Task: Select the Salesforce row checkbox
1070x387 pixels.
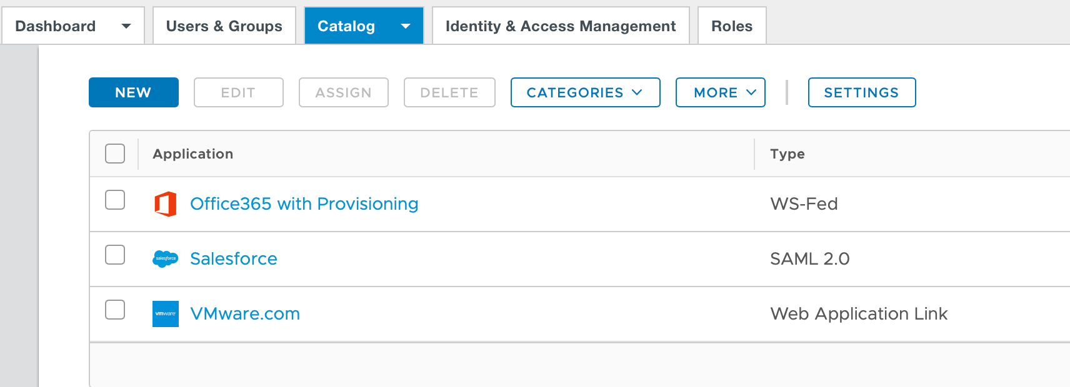Action: click(x=115, y=255)
